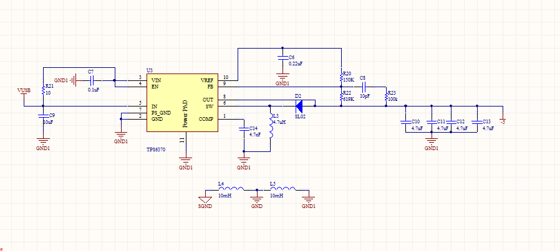Viewport: 560px width, 251px height.
Task: Select capacitor C10 symbol
Action: 405,123
